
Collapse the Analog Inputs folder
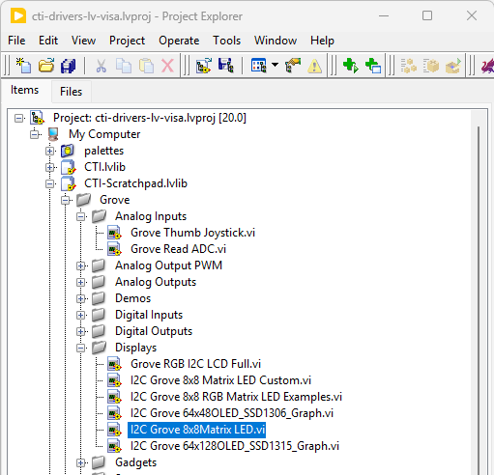tap(81, 216)
